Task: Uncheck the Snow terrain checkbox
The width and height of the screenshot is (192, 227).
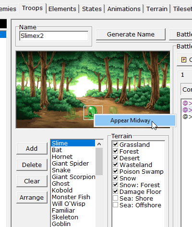Action: point(115,178)
